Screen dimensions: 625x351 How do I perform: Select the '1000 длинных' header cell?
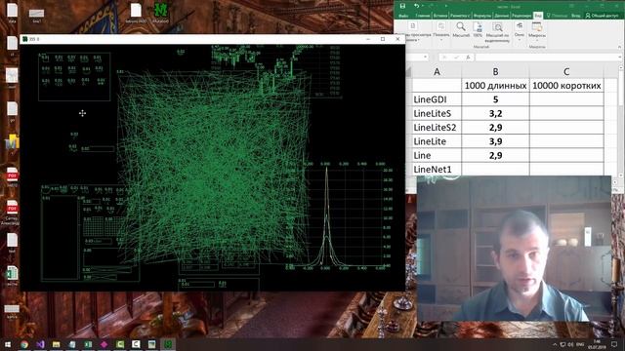(x=495, y=86)
